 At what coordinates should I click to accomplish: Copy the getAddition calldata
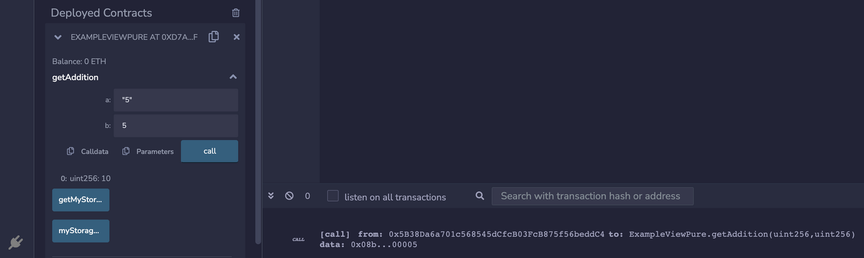click(87, 151)
